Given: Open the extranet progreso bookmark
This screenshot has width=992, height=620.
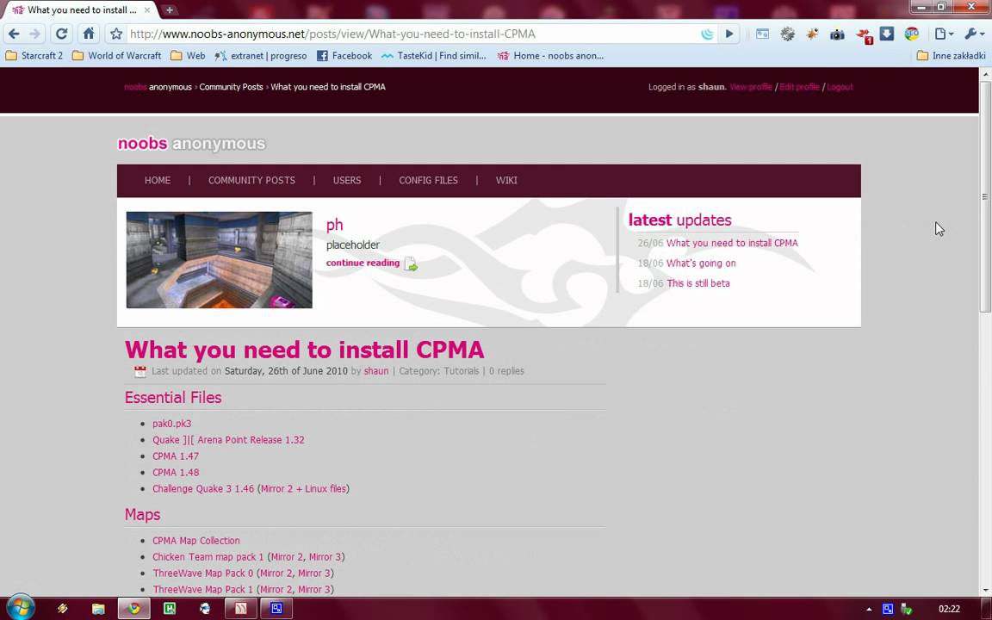Looking at the screenshot, I should [x=261, y=56].
